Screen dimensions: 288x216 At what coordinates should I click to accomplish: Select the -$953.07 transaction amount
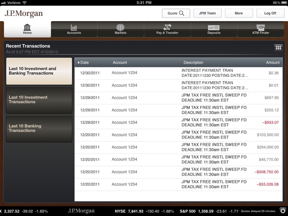click(x=270, y=122)
